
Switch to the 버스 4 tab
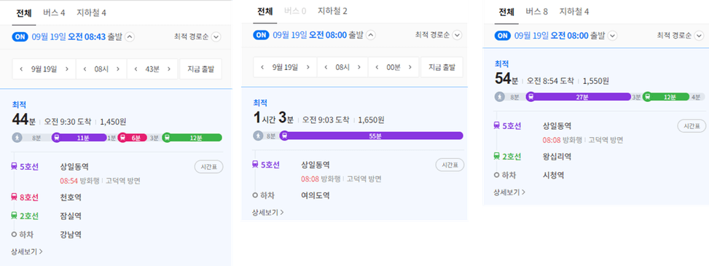tap(54, 12)
